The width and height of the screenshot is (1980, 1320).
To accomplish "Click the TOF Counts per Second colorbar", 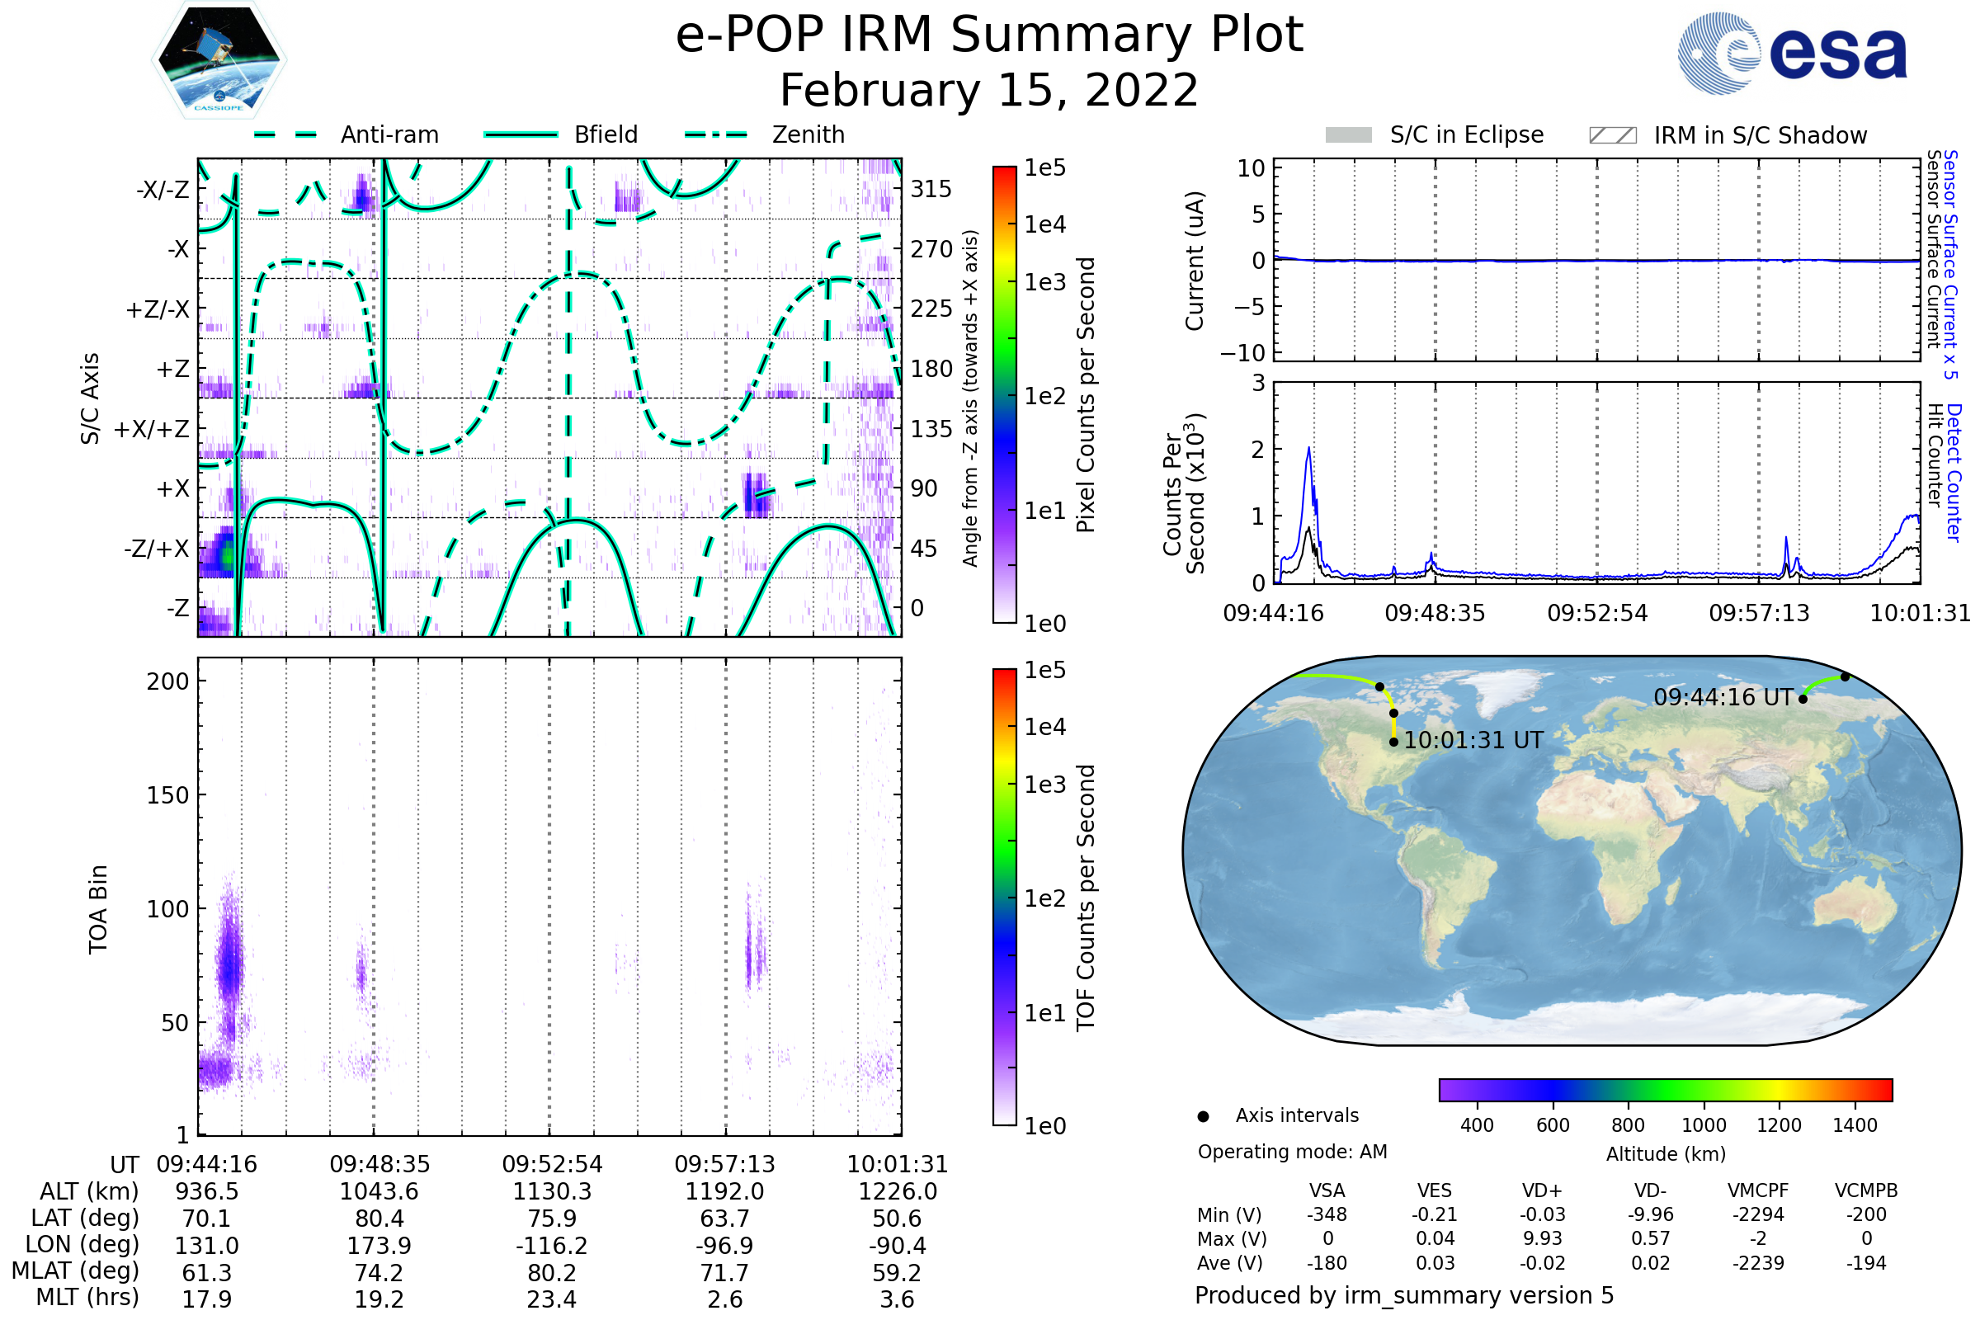I will [x=1004, y=898].
